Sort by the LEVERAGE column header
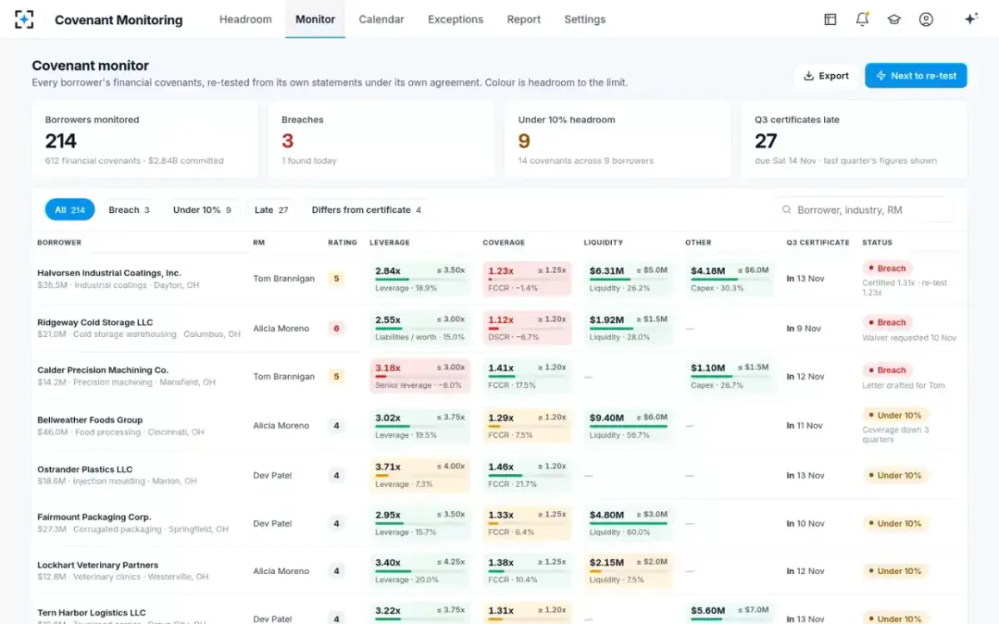The image size is (999, 624). 390,243
